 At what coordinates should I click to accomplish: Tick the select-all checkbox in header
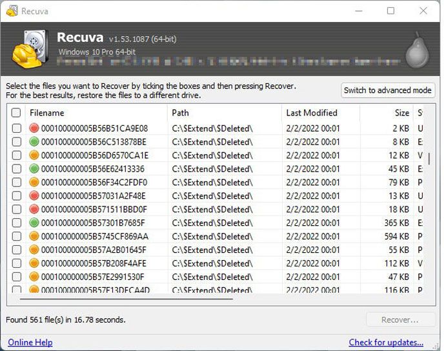[x=16, y=113]
